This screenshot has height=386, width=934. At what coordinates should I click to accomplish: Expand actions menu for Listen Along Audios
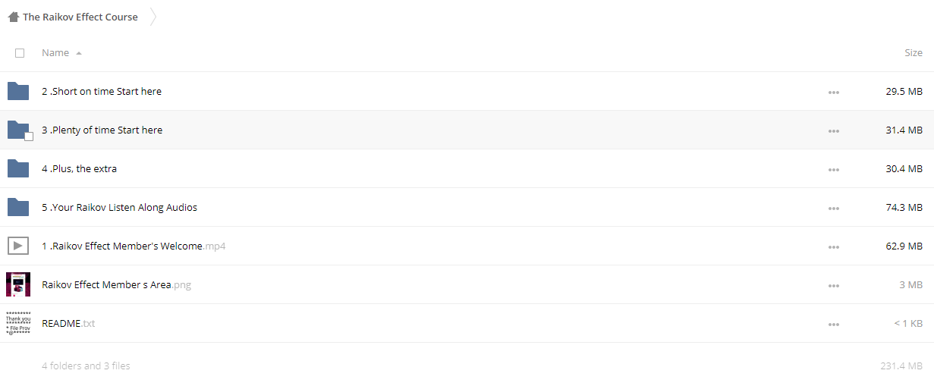click(833, 209)
